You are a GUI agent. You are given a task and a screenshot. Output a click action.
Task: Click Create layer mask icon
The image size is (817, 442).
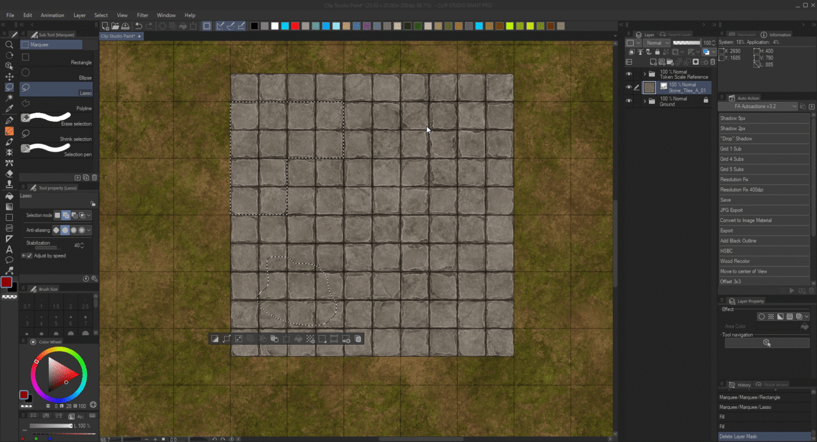click(x=696, y=62)
